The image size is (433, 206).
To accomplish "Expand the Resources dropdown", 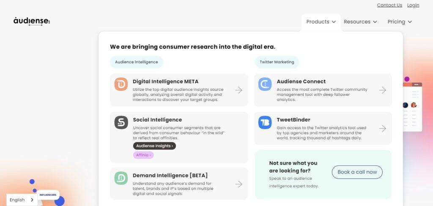I will pyautogui.click(x=360, y=22).
